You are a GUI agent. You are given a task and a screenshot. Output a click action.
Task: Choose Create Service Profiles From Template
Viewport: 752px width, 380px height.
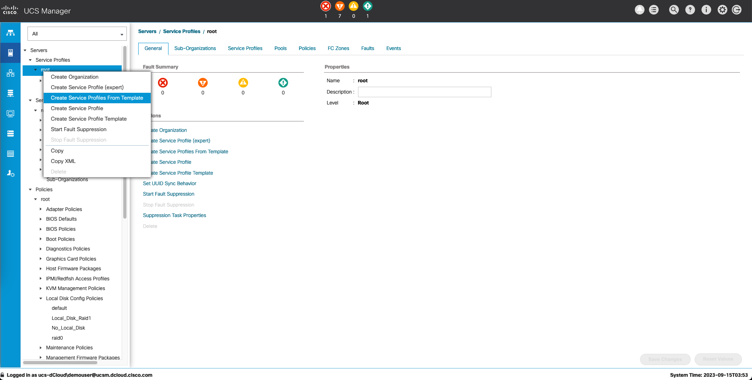tap(97, 98)
